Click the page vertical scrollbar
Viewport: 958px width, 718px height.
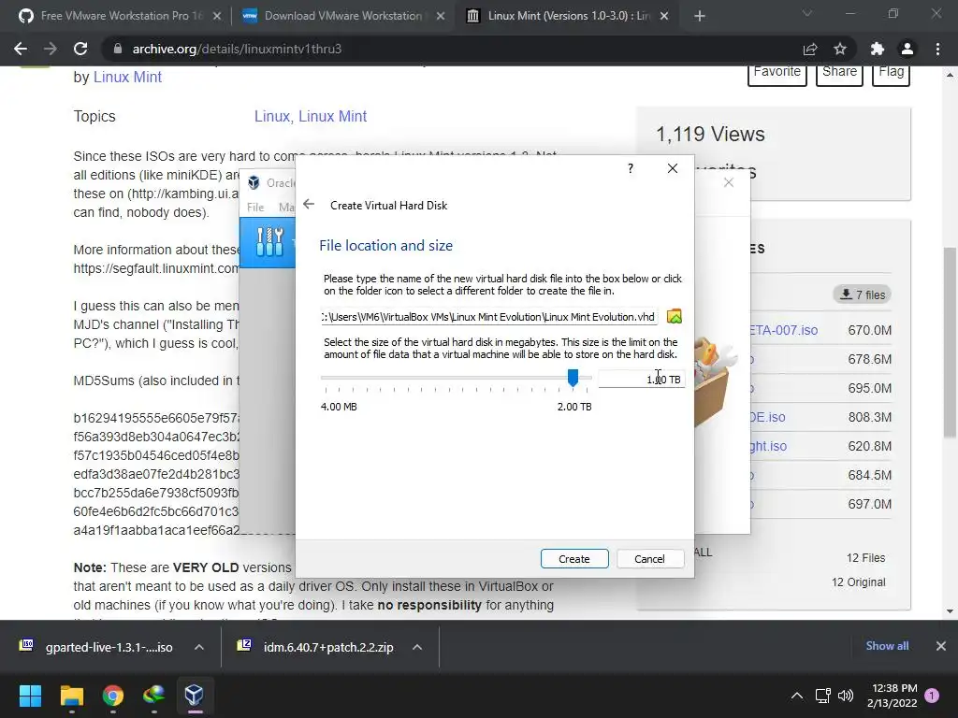click(950, 342)
